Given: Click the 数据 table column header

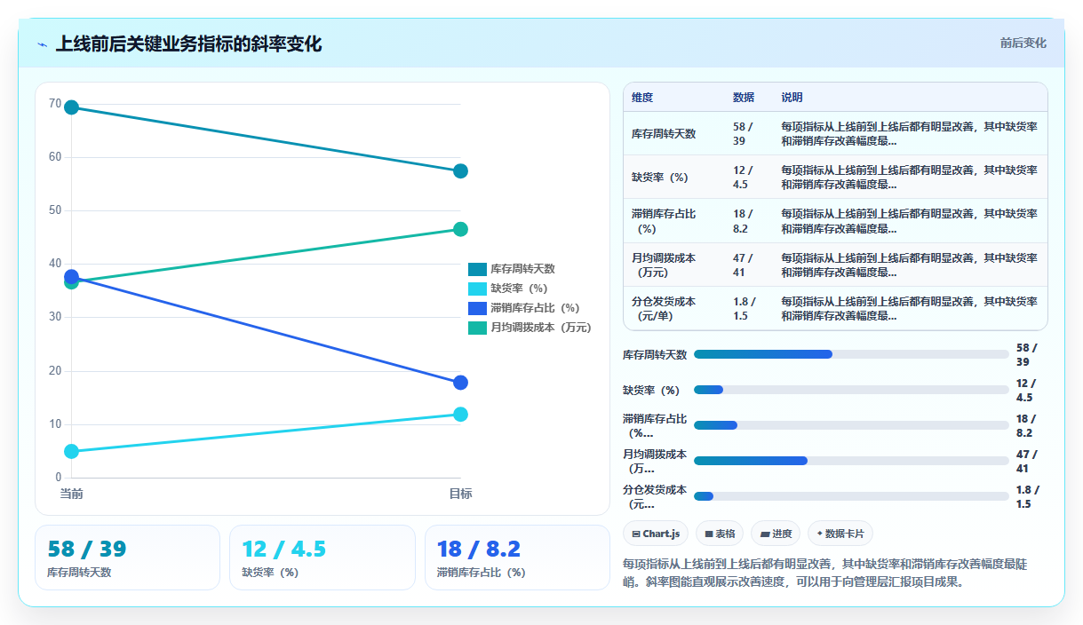Looking at the screenshot, I should pyautogui.click(x=744, y=98).
